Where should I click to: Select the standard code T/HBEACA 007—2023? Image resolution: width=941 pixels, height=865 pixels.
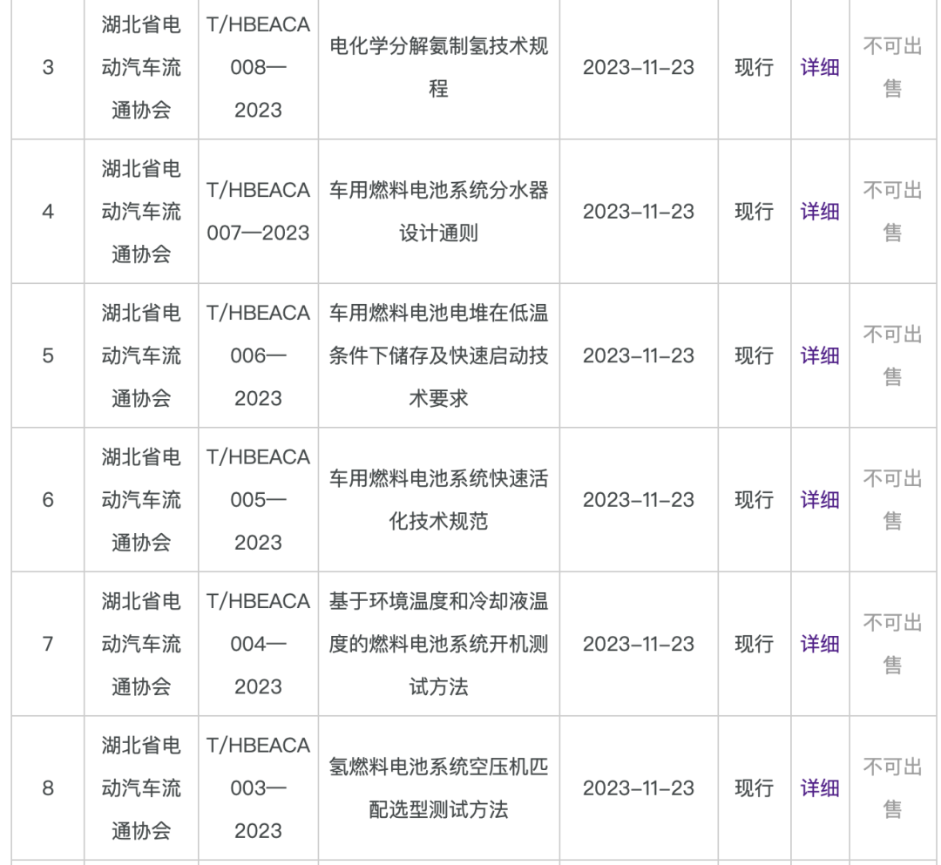pos(258,211)
